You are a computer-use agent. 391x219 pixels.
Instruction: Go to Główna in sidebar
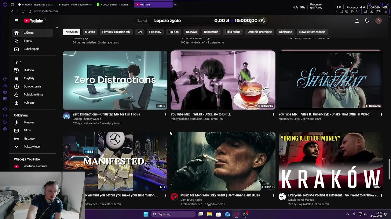point(32,33)
